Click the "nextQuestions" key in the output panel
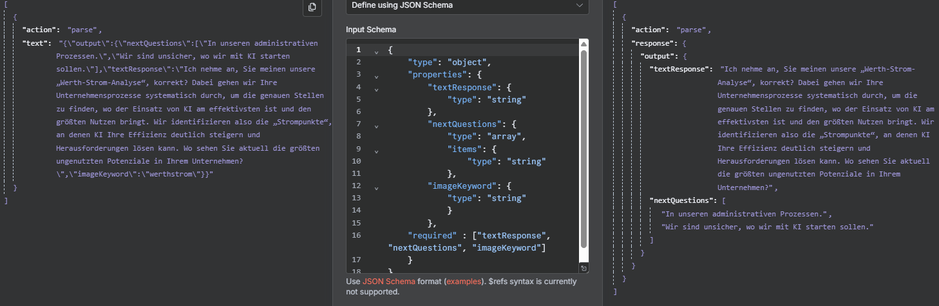The image size is (939, 306). point(681,201)
